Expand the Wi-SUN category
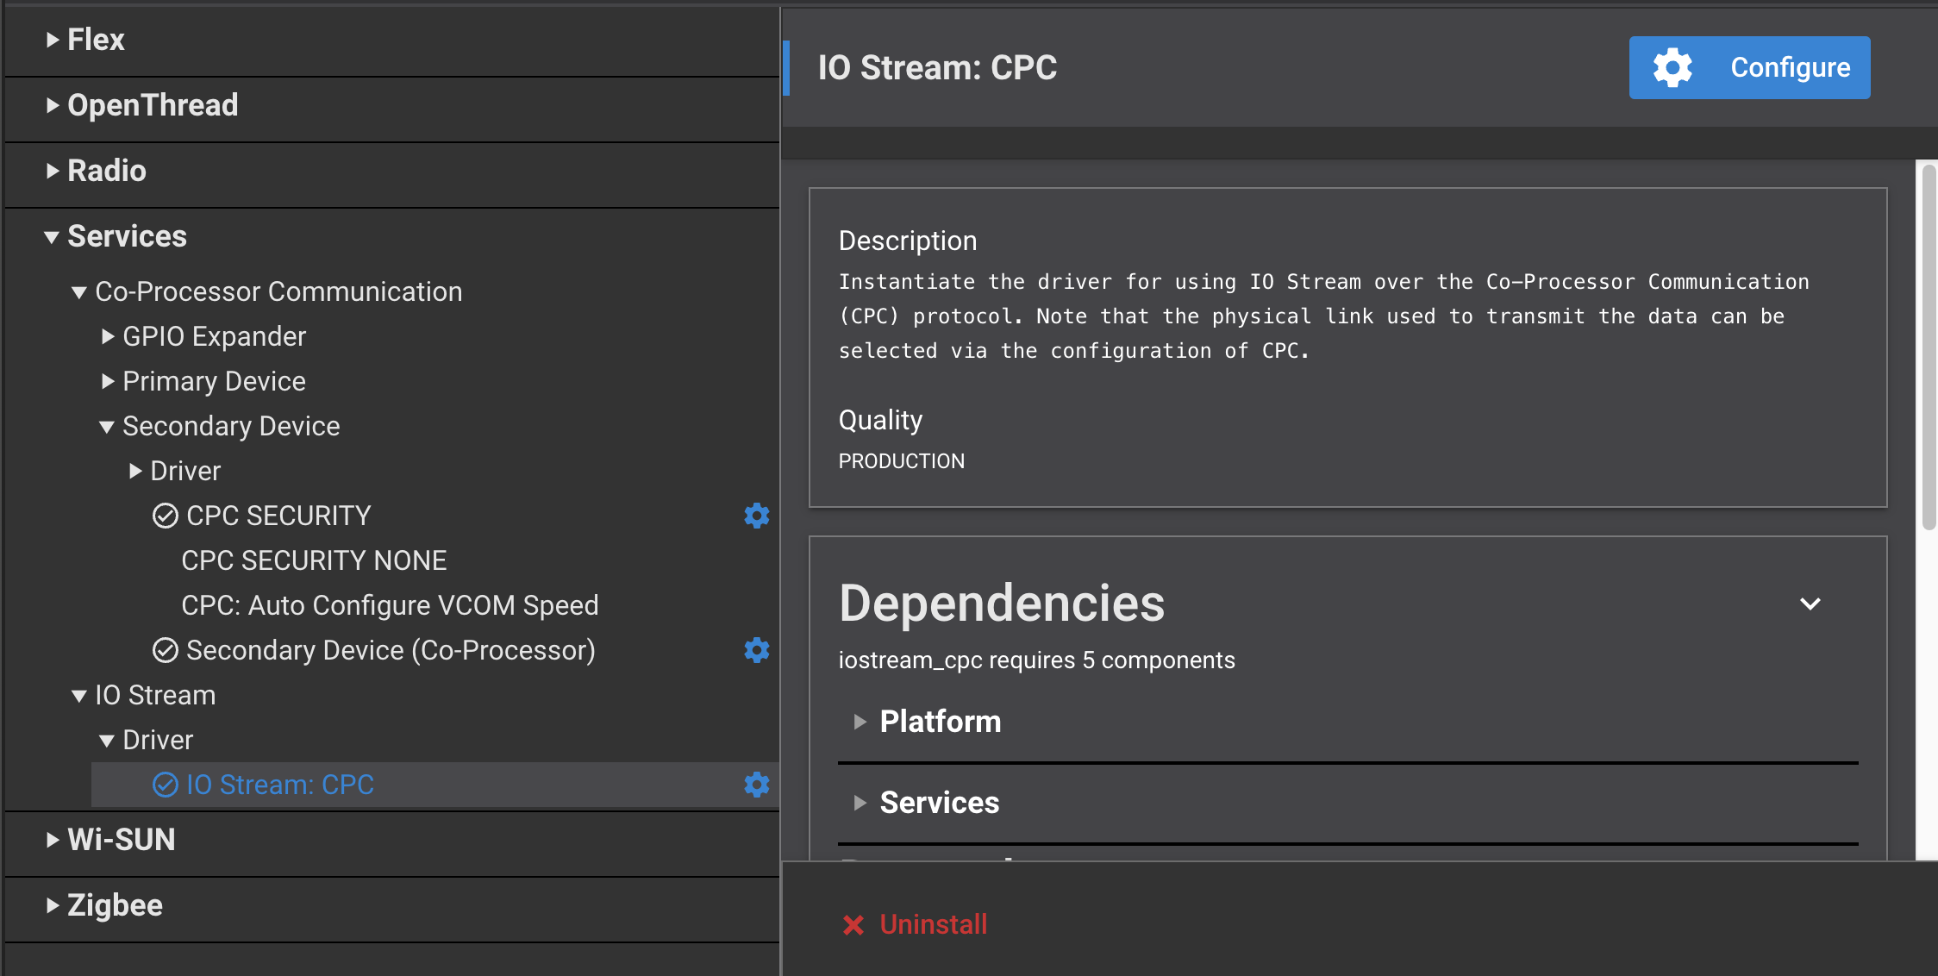The height and width of the screenshot is (976, 1938). tap(53, 840)
